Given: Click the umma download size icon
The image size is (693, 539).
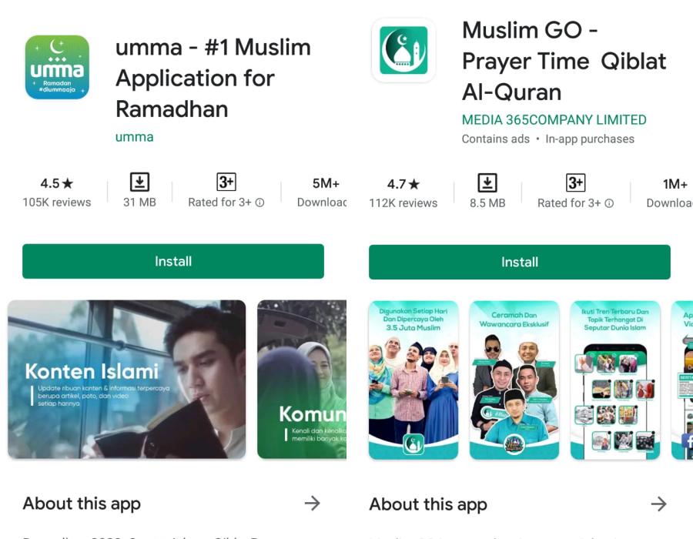Looking at the screenshot, I should (x=139, y=182).
